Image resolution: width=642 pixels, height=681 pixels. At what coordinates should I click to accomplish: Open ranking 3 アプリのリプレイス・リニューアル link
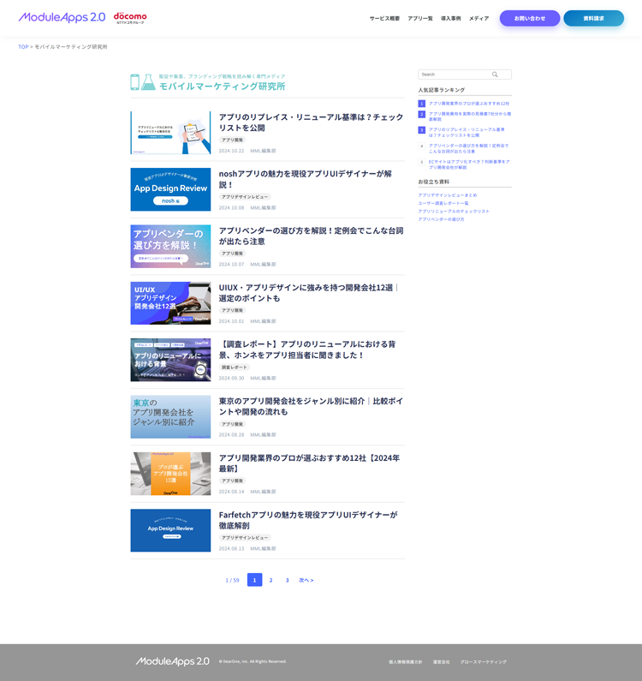467,133
